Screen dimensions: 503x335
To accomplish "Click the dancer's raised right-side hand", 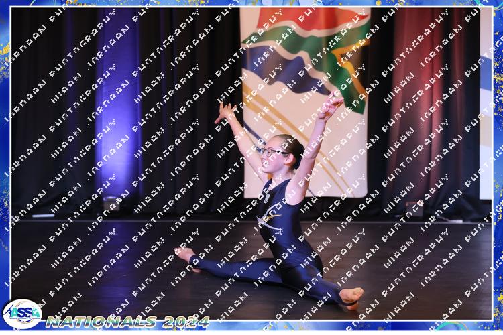I will (331, 104).
